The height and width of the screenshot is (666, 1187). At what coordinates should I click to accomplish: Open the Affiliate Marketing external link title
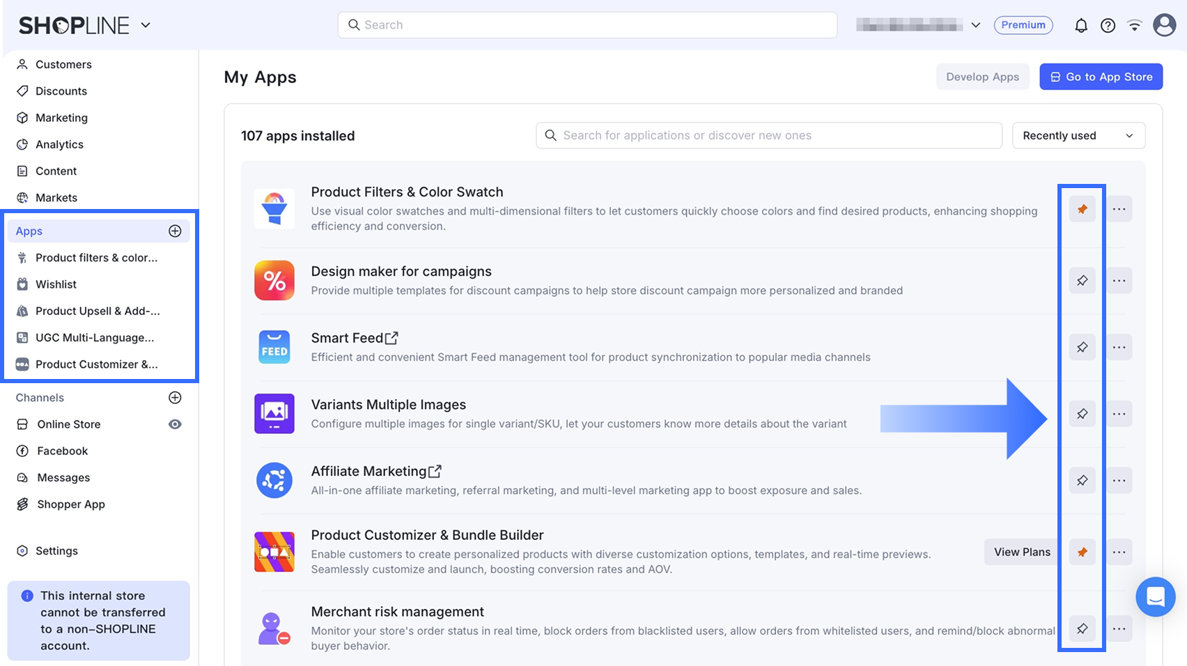click(376, 472)
